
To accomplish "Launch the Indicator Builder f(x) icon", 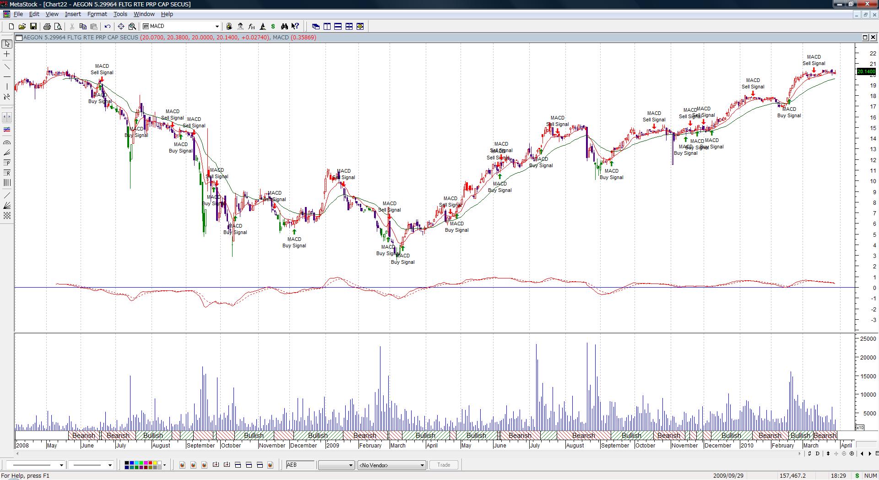I will click(x=251, y=27).
